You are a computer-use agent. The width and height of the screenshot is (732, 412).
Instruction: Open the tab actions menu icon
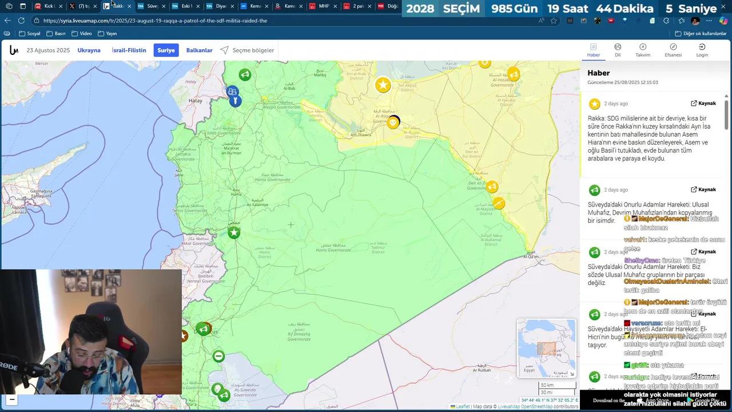[x=23, y=6]
